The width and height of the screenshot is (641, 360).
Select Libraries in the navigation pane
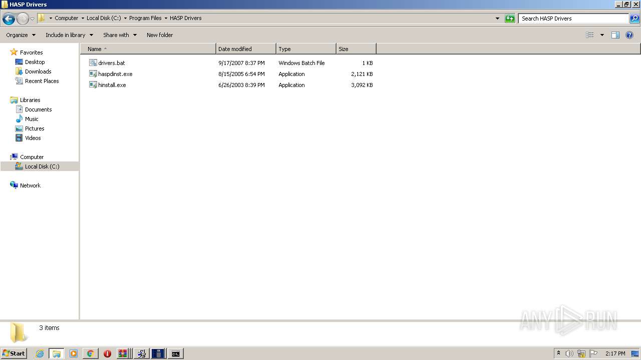pyautogui.click(x=30, y=100)
